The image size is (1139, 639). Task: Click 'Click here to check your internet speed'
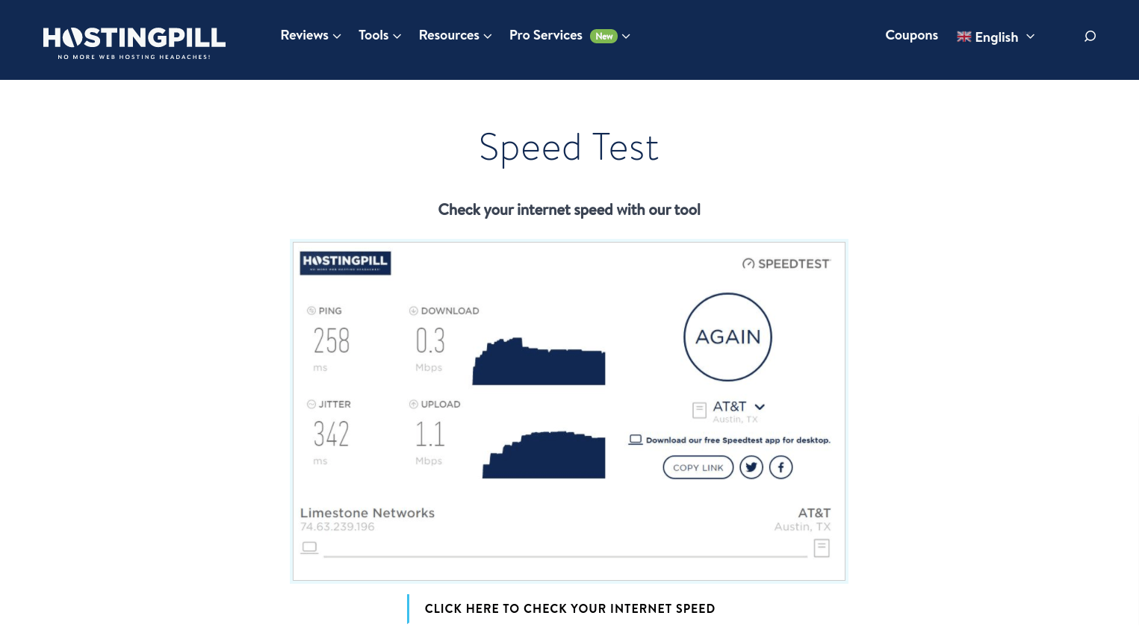click(x=570, y=608)
